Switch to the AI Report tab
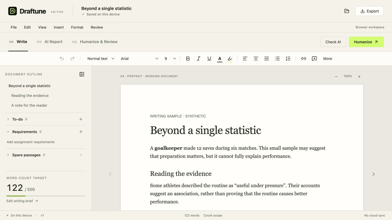392x220 pixels. click(50, 42)
